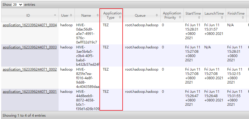Click TEZ type in 0002 row
Image resolution: width=249 pixels, height=119 pixels.
tap(106, 69)
